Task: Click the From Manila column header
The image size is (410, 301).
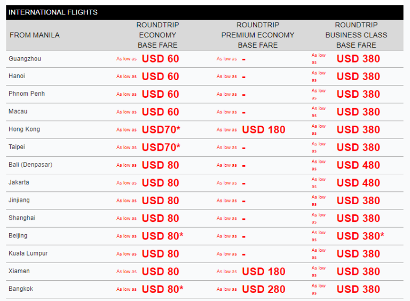Action: [35, 35]
